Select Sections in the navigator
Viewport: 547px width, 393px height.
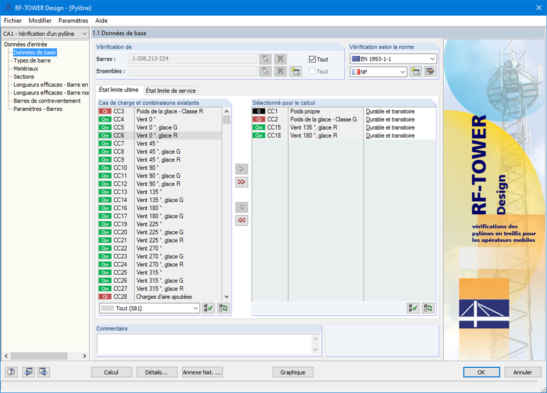24,76
